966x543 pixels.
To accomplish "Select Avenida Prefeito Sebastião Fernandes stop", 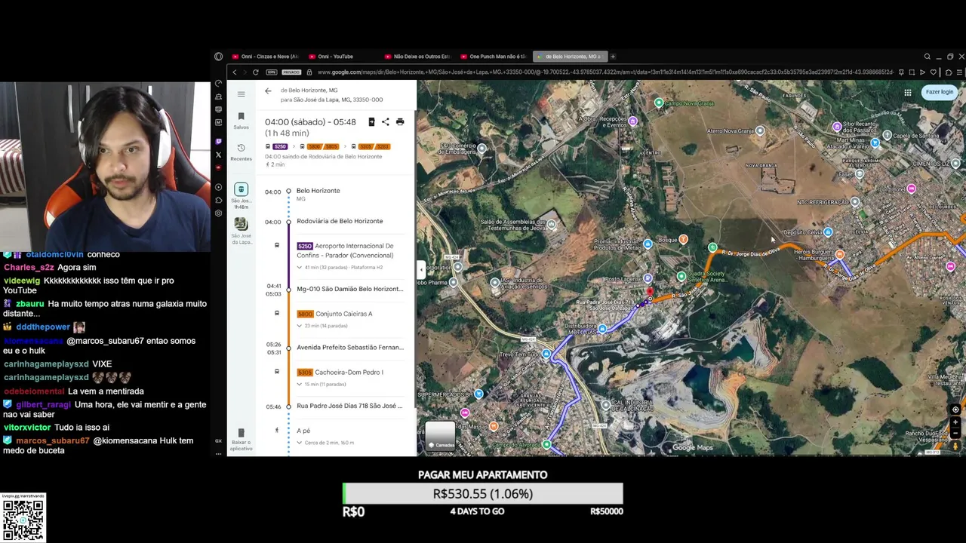I will point(350,347).
